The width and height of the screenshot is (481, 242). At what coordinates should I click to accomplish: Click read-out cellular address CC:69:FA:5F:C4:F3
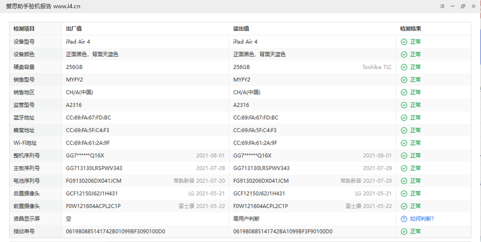pos(254,131)
